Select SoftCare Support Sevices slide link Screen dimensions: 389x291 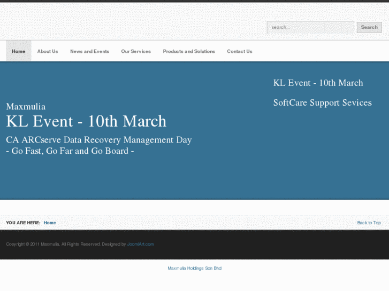323,103
